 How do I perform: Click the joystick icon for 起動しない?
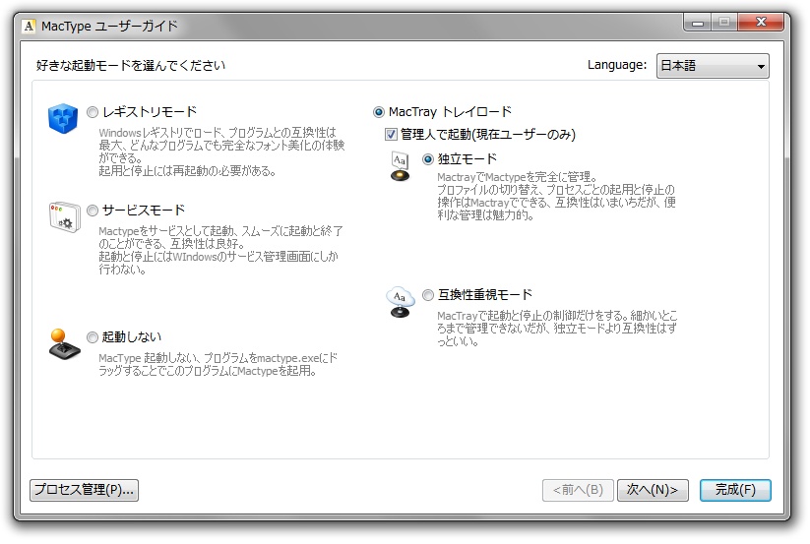click(x=64, y=344)
